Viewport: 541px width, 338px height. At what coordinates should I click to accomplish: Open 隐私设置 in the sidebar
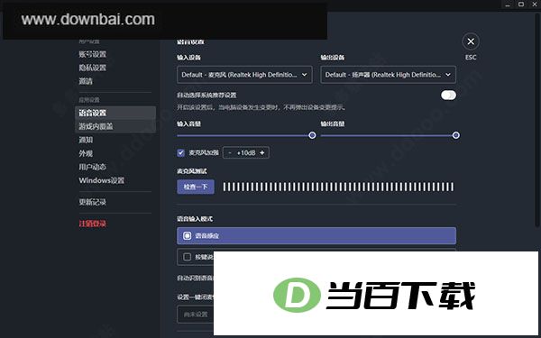pyautogui.click(x=93, y=68)
